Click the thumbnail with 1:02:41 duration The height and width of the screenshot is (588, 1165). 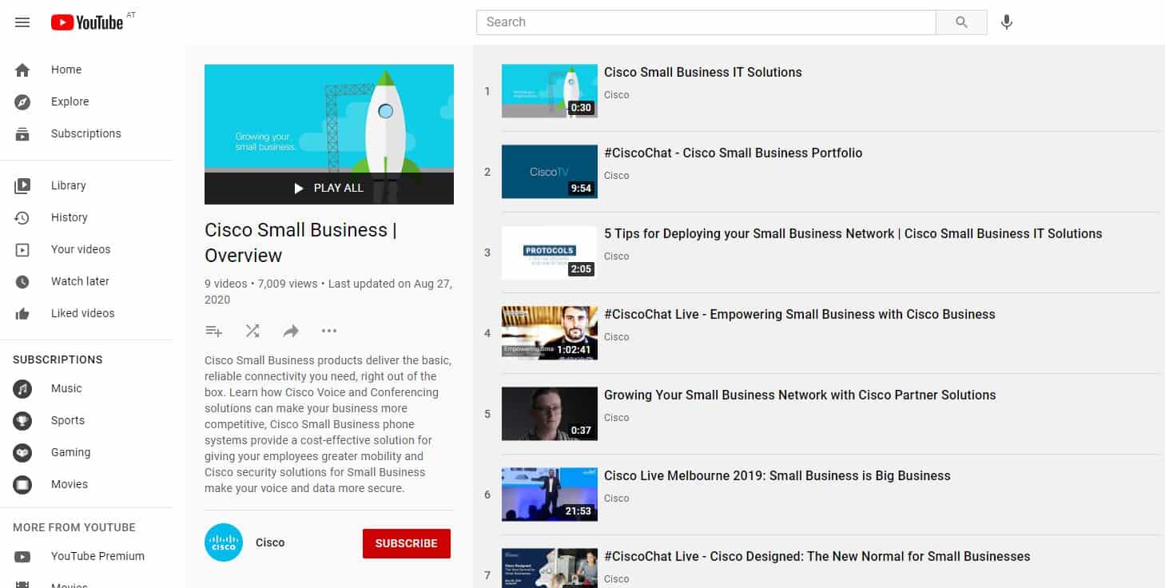tap(550, 333)
